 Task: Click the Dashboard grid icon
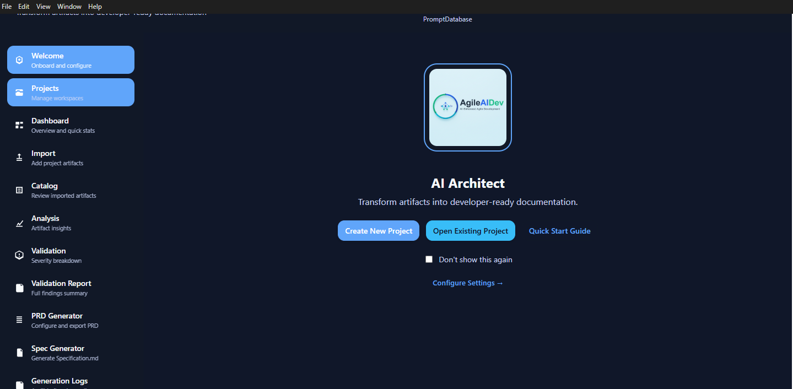19,125
